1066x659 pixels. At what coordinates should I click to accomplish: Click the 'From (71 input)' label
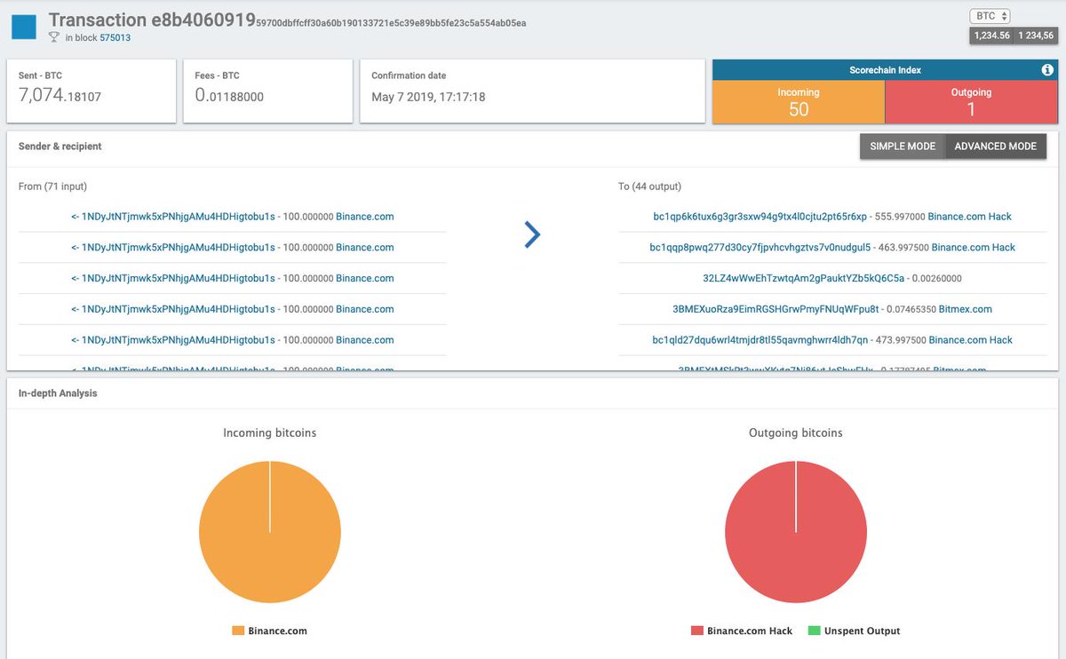pos(52,187)
